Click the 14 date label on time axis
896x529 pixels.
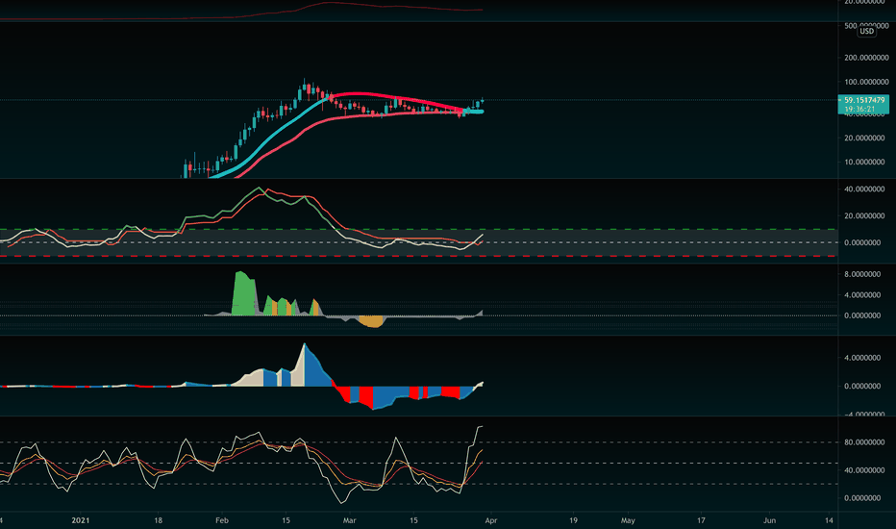click(829, 520)
